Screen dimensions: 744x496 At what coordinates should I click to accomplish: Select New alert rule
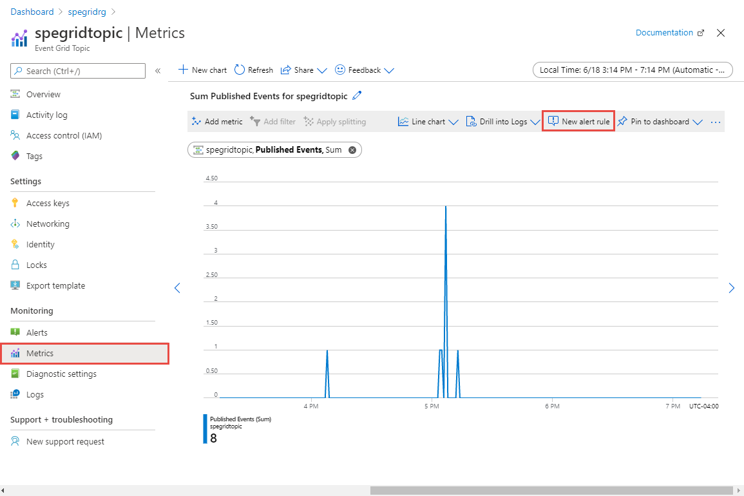[578, 121]
